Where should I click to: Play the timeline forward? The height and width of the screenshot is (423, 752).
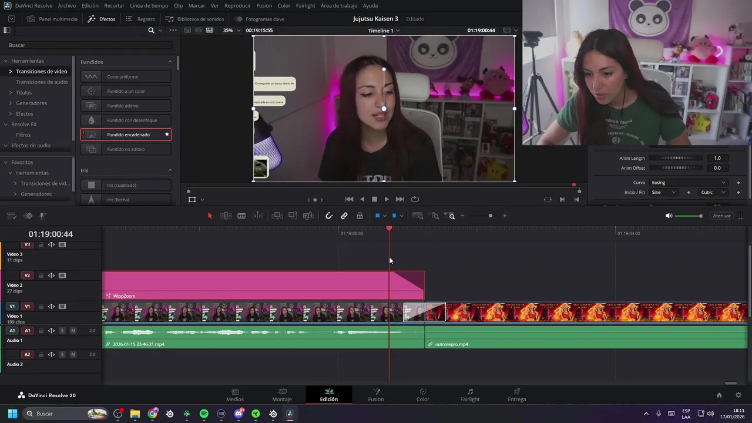click(387, 199)
